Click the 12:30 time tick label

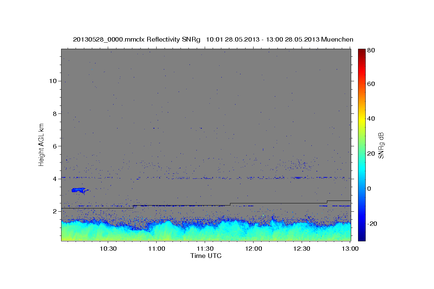(x=302, y=249)
